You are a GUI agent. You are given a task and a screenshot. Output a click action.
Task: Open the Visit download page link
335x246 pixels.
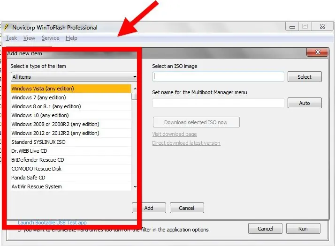coord(175,134)
